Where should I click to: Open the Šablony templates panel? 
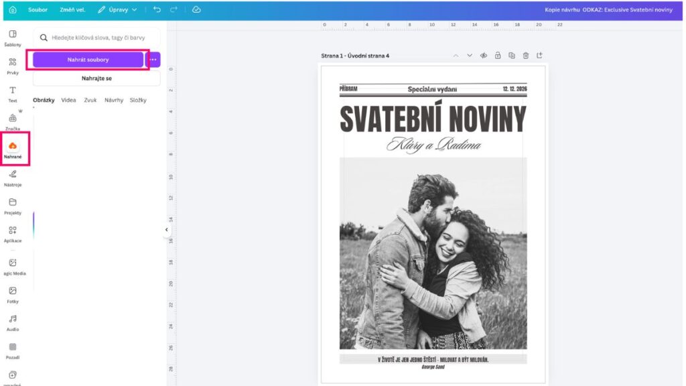[x=13, y=38]
